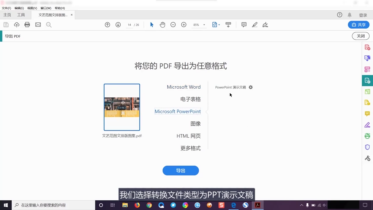The width and height of the screenshot is (373, 210).
Task: Print the document via printer icon
Action: coord(27,25)
